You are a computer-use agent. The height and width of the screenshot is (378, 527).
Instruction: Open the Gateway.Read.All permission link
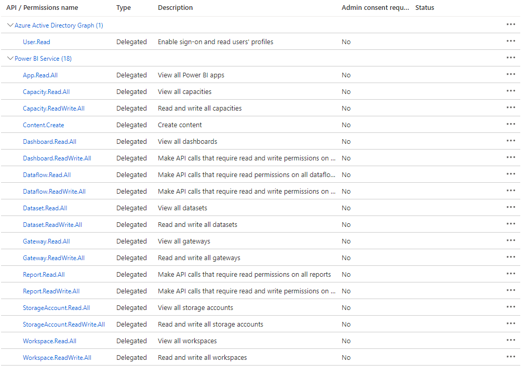click(x=46, y=241)
